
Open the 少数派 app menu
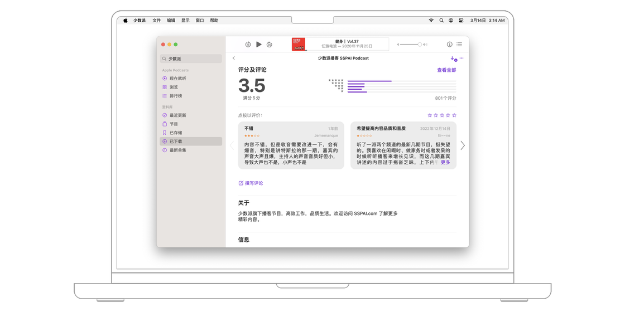click(140, 20)
